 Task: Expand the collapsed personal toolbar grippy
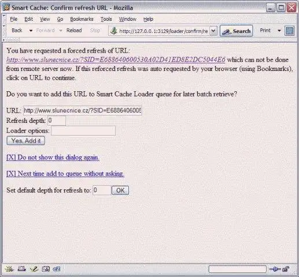tap(11, 40)
